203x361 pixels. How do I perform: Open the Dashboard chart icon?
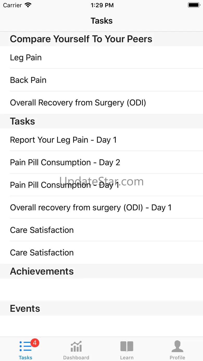76,347
